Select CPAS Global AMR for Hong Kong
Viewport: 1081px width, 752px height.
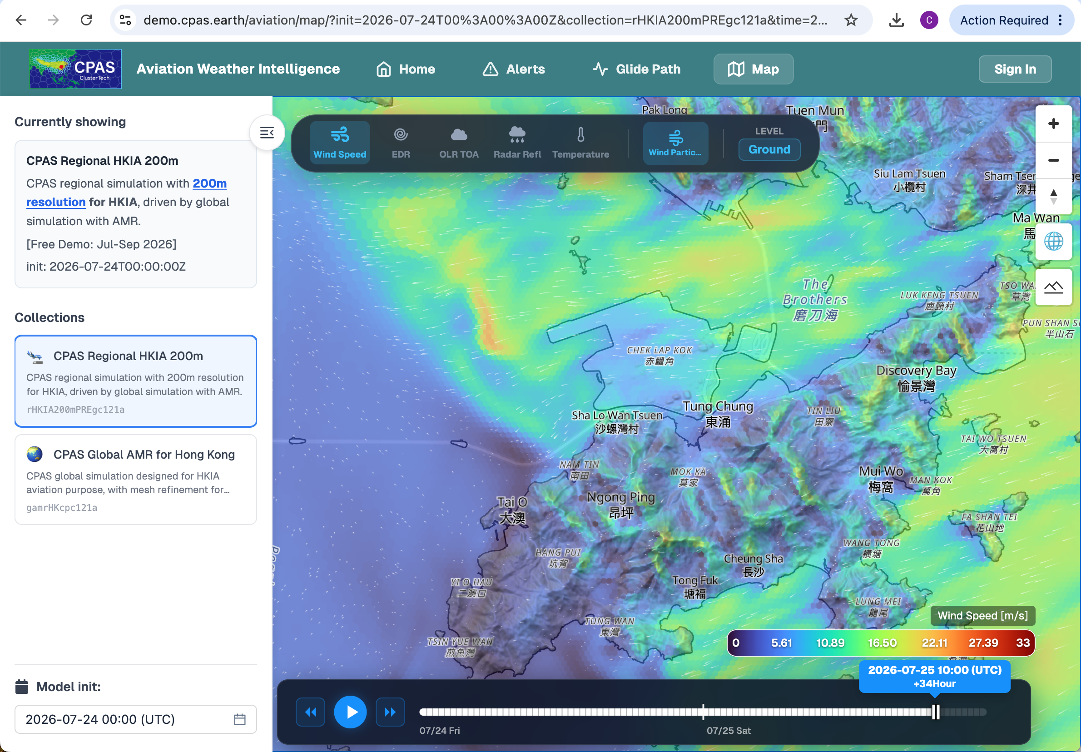136,480
